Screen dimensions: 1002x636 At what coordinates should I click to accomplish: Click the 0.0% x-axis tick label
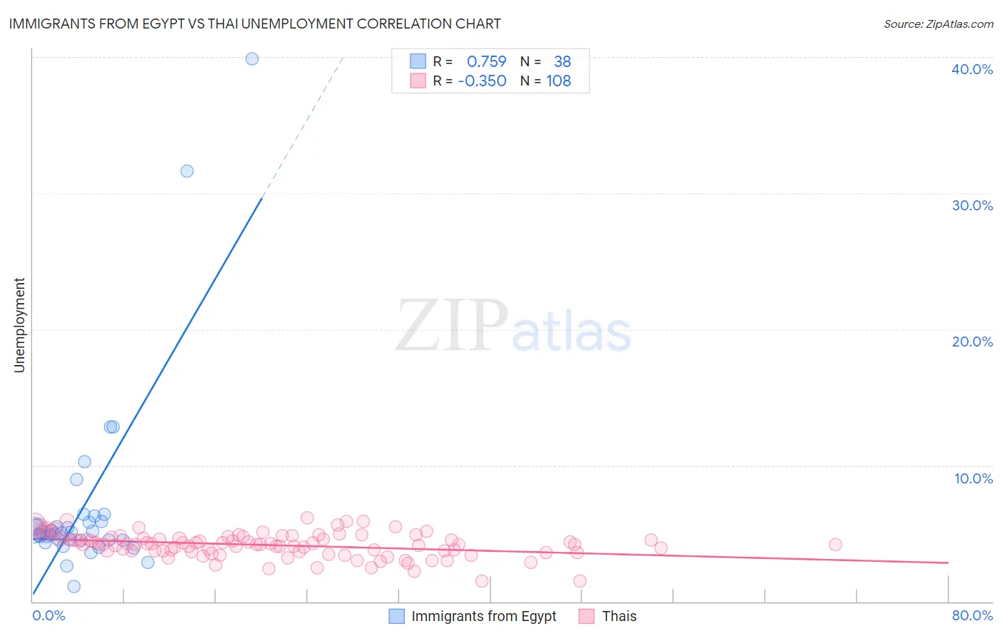(x=49, y=615)
